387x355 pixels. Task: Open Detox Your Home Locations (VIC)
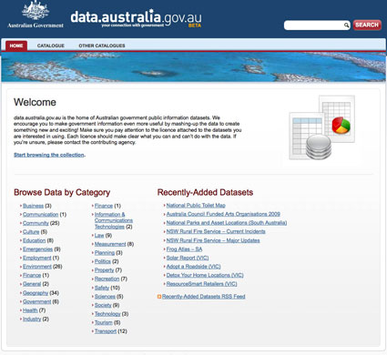pos(205,275)
